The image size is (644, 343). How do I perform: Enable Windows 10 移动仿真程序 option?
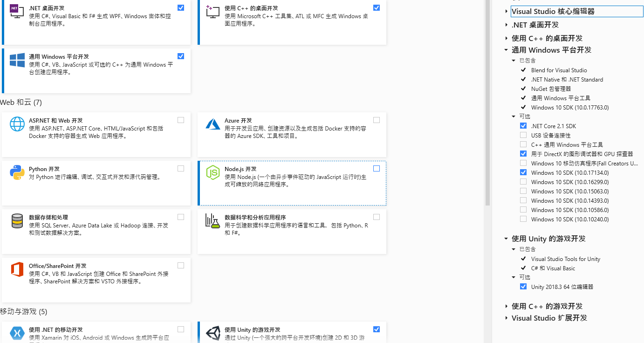click(x=523, y=163)
